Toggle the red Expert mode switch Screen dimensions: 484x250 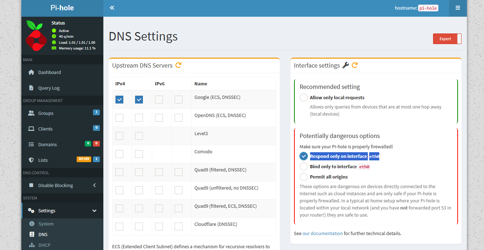pyautogui.click(x=447, y=39)
